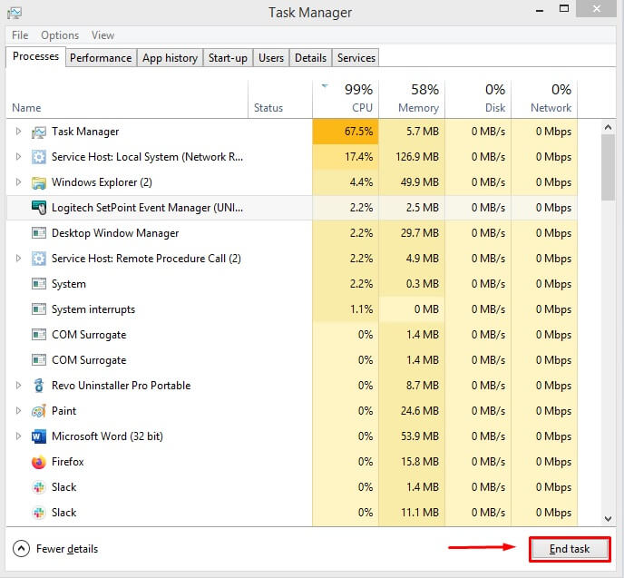Click the Task Manager title bar icon
Viewport: 624px width, 578px height.
15,13
